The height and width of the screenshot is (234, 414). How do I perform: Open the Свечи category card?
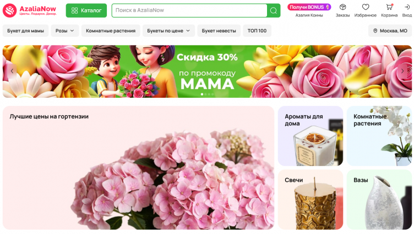click(310, 199)
